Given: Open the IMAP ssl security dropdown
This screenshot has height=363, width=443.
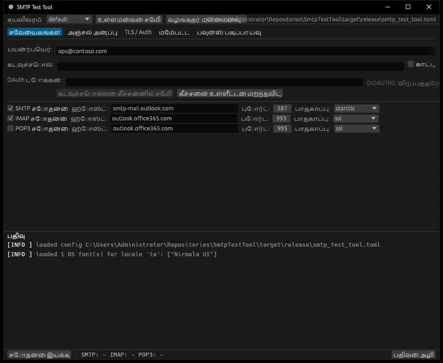Looking at the screenshot, I should [x=356, y=119].
